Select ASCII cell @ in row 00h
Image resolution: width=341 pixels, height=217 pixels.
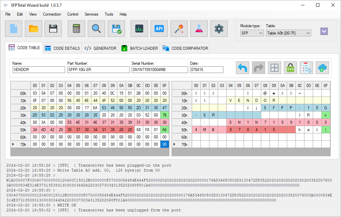point(265,93)
